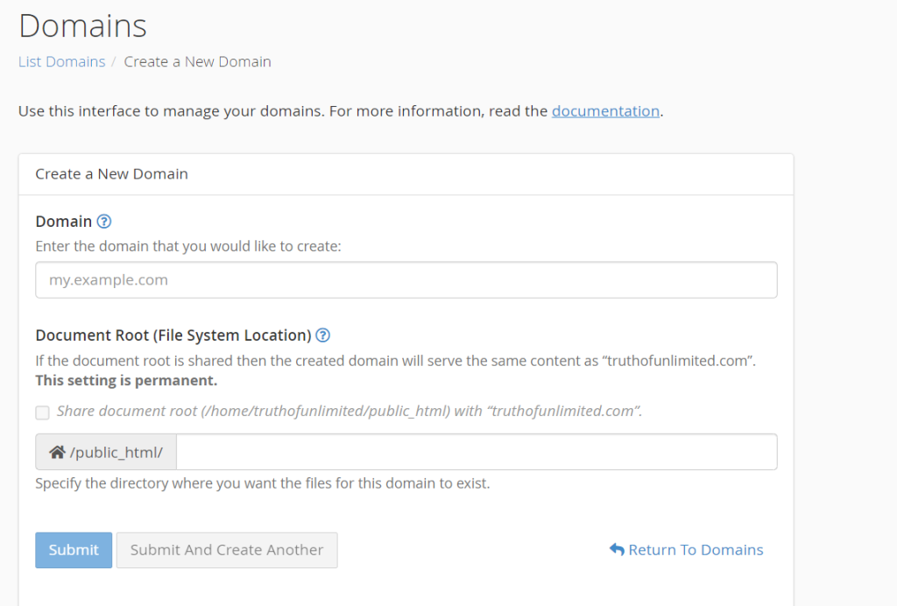Toggle Share document root checkbox
897x606 pixels.
42,412
